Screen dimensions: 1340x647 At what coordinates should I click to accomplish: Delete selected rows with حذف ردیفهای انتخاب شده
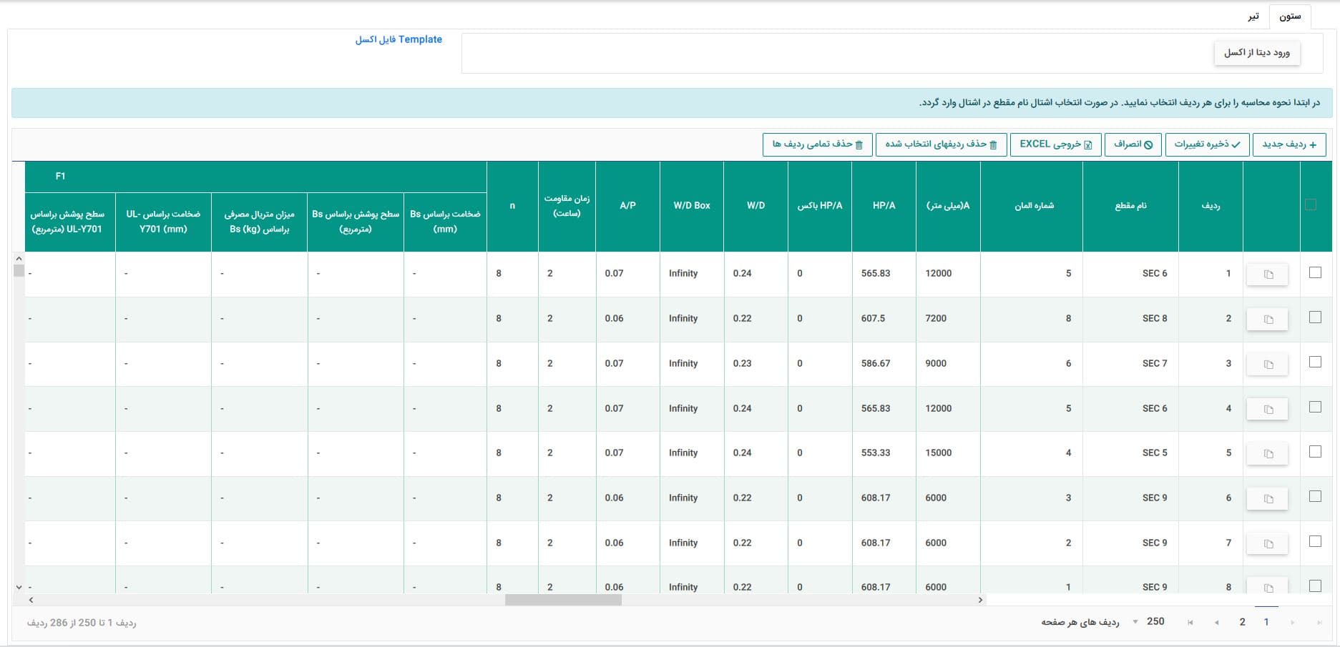(x=941, y=144)
